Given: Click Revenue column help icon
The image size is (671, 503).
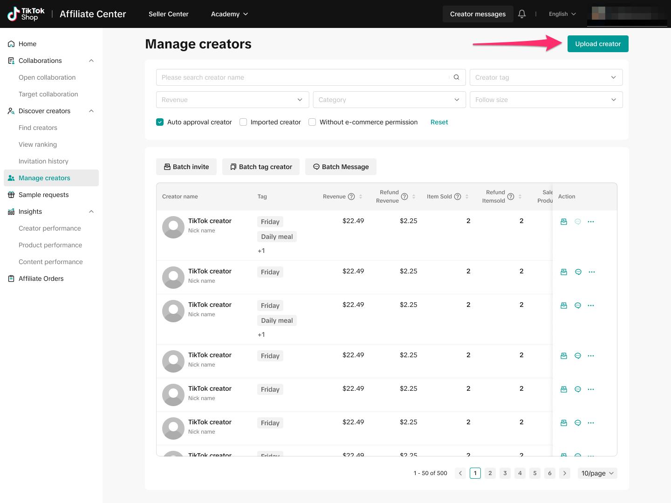Looking at the screenshot, I should [x=352, y=197].
